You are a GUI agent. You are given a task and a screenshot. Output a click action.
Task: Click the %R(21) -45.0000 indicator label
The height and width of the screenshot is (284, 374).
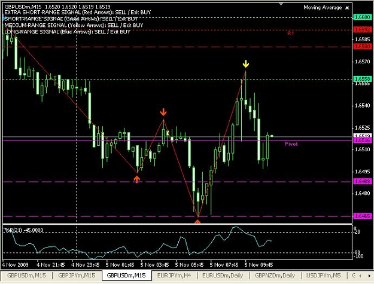pyautogui.click(x=24, y=230)
